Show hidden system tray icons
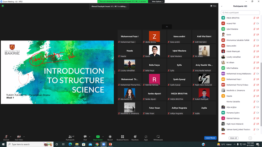 click(x=235, y=144)
